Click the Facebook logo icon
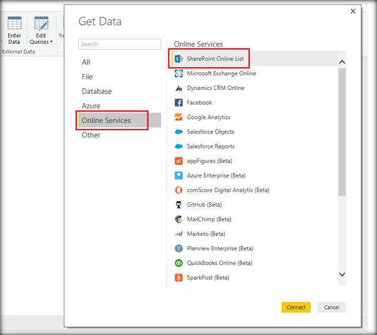Viewport: 377px width, 335px height. [x=178, y=103]
